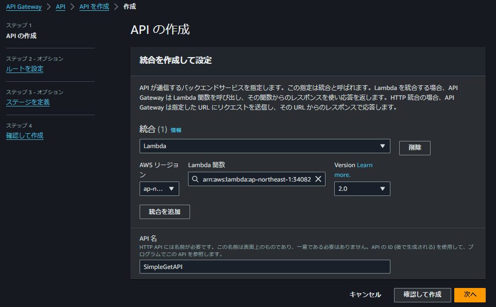
Task: Go back via API を作成 breadcrumb
Action: (x=94, y=7)
